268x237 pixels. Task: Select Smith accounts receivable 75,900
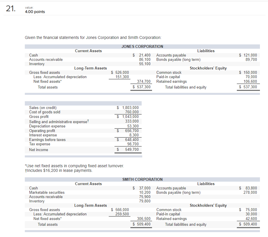click(145, 197)
